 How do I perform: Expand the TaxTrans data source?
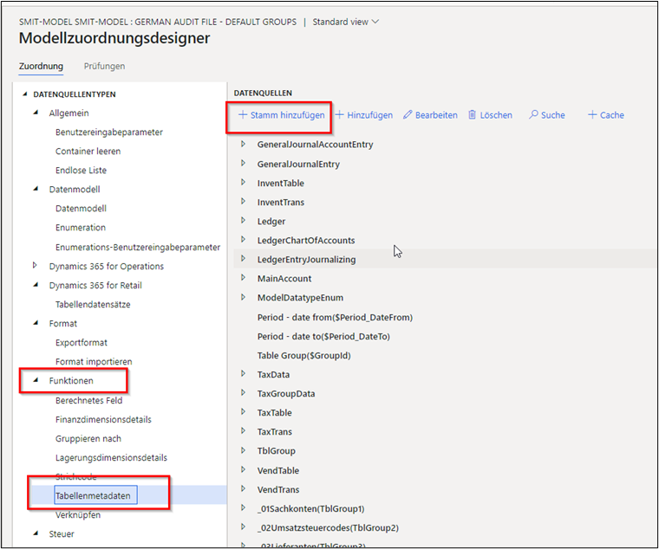point(243,430)
